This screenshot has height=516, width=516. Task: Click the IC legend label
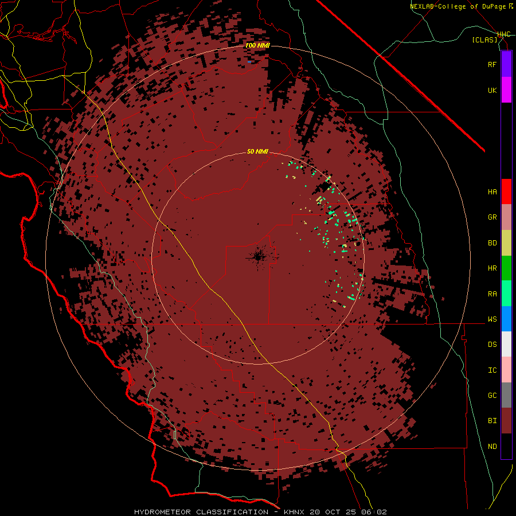click(492, 370)
